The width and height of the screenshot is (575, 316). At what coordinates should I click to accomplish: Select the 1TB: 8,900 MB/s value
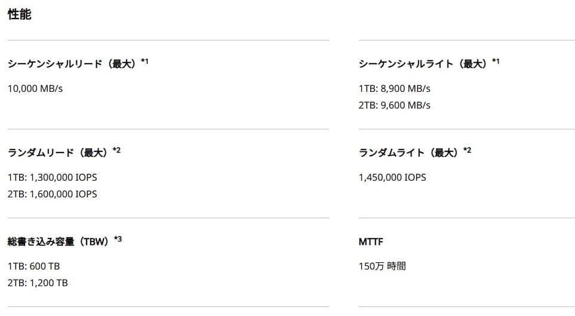coord(394,89)
